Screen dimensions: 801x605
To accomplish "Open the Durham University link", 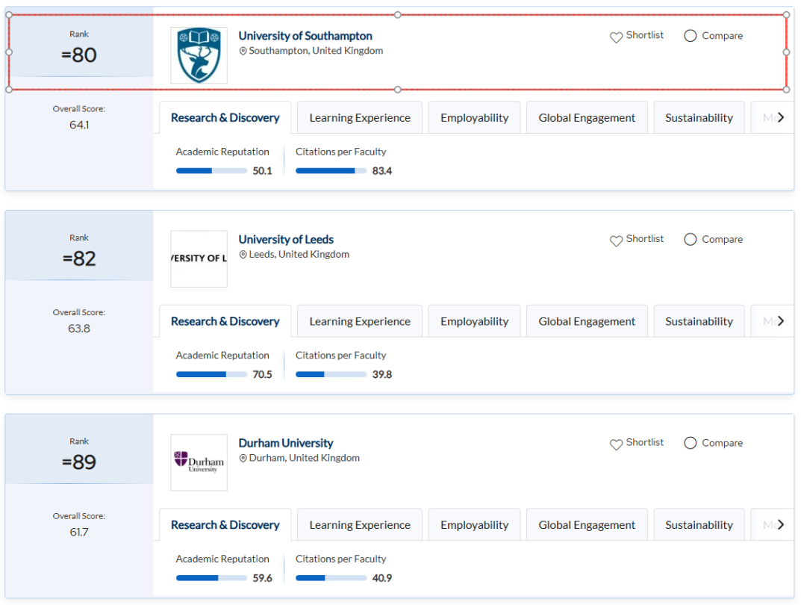I will tap(286, 443).
